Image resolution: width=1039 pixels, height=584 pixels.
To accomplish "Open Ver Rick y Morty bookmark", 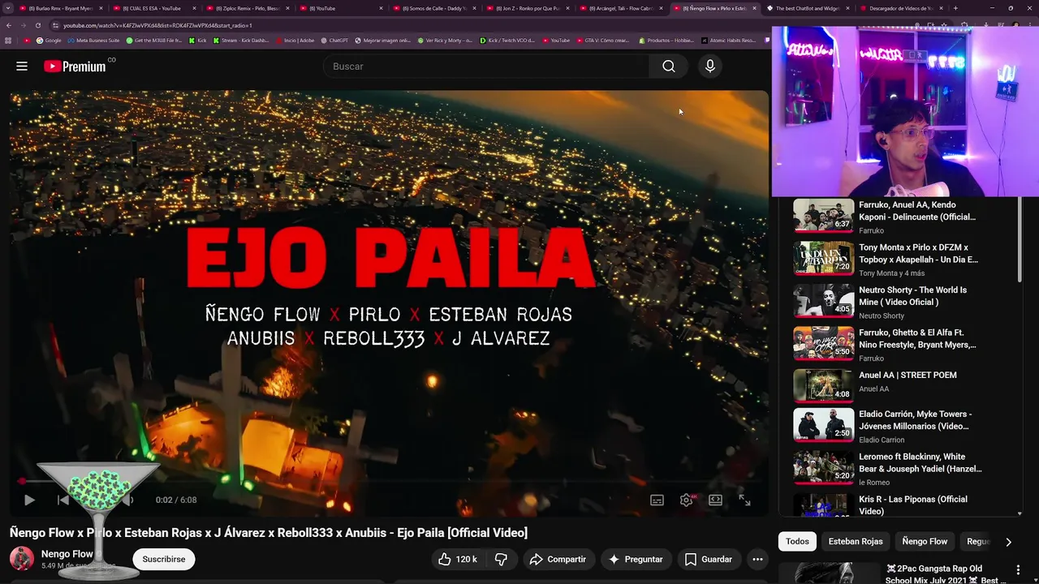I will (x=446, y=41).
